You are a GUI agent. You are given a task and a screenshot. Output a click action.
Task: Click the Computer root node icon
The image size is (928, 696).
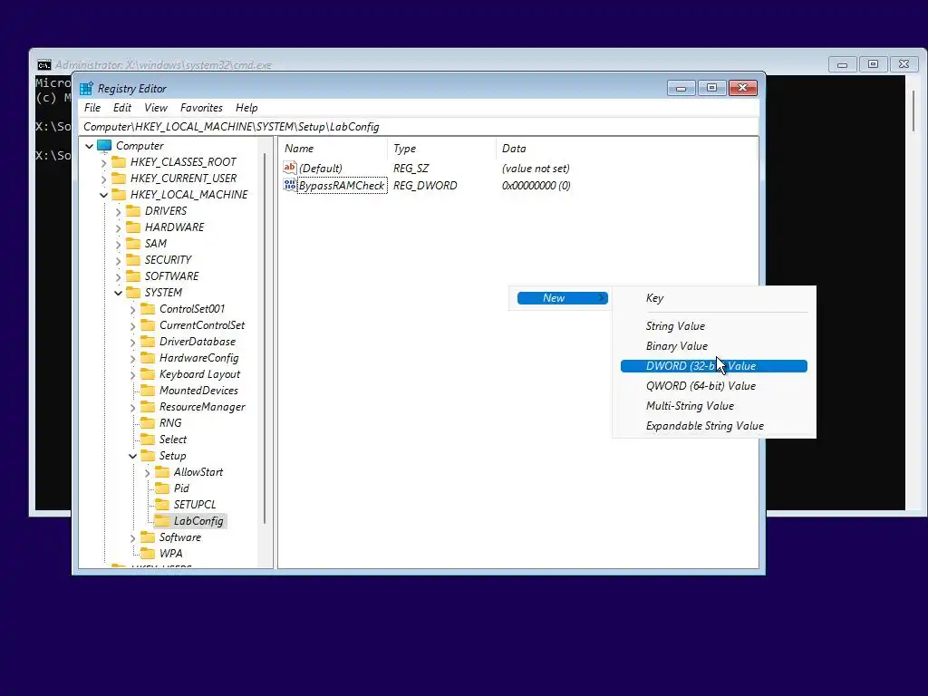click(x=105, y=146)
